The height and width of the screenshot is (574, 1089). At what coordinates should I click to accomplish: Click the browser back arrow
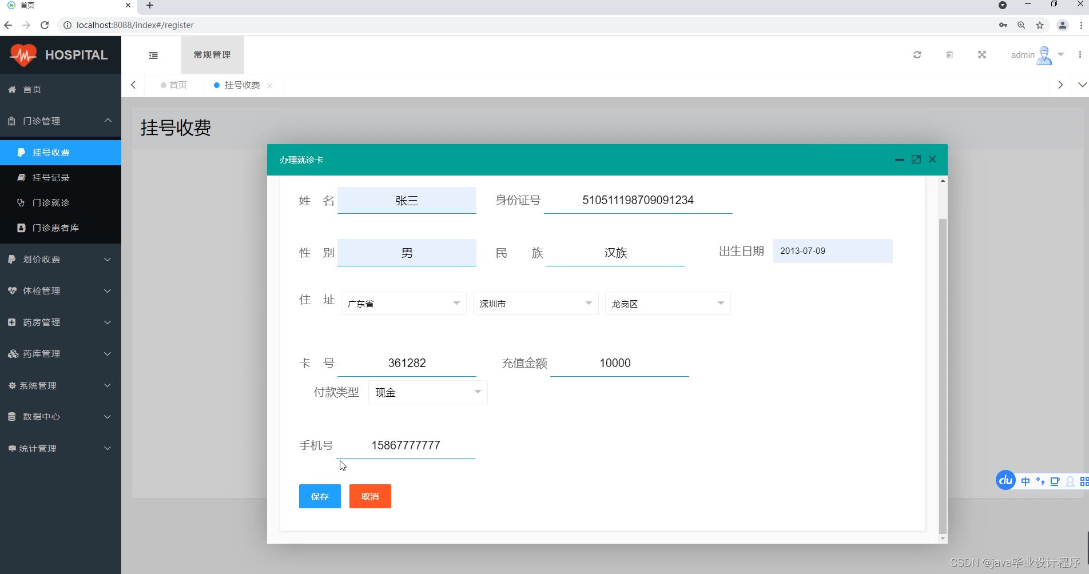click(x=8, y=25)
